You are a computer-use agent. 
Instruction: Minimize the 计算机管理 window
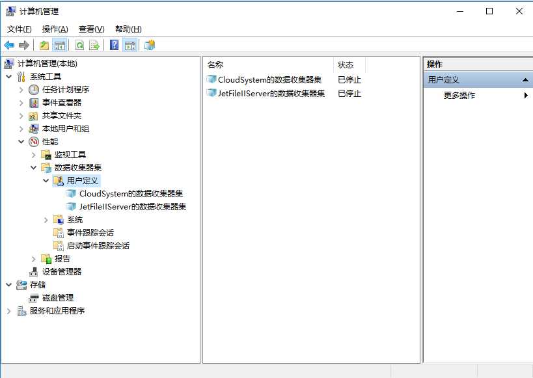(460, 11)
